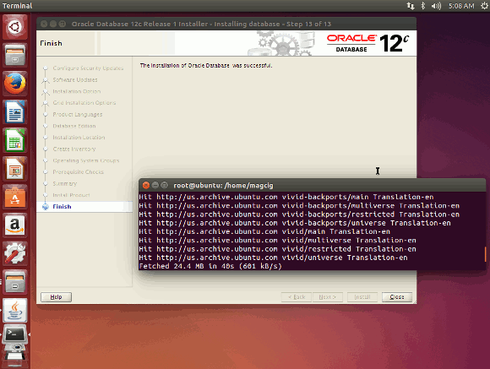Select the Operating System Groups step

point(86,160)
